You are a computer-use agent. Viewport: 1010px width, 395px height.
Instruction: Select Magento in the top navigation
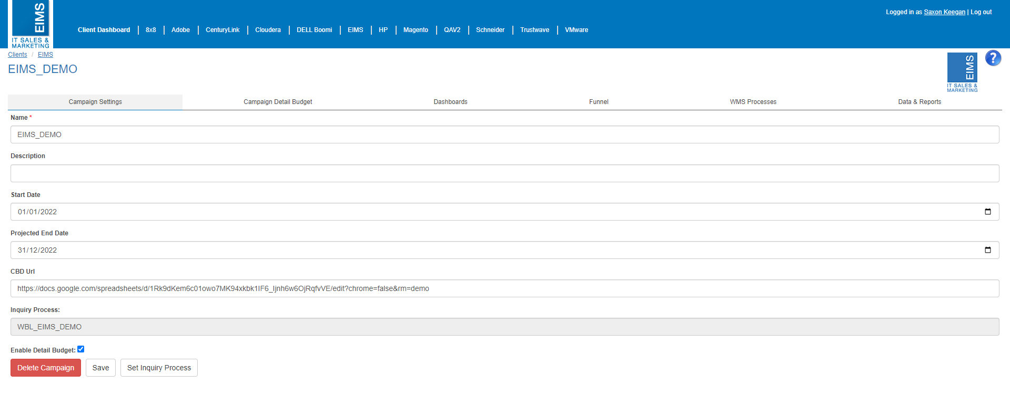coord(416,30)
